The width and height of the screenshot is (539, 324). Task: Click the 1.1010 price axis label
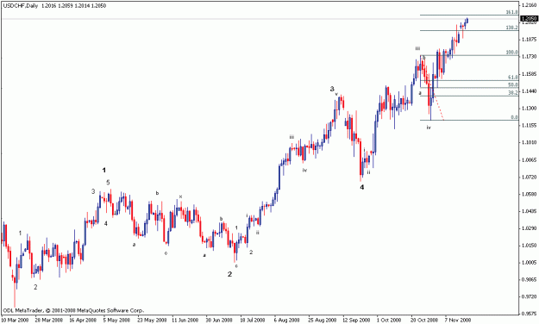click(530, 142)
